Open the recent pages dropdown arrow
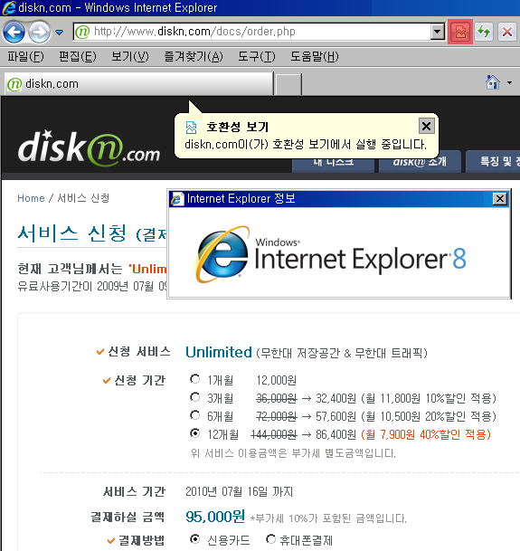Image resolution: width=520 pixels, height=551 pixels. 59,33
